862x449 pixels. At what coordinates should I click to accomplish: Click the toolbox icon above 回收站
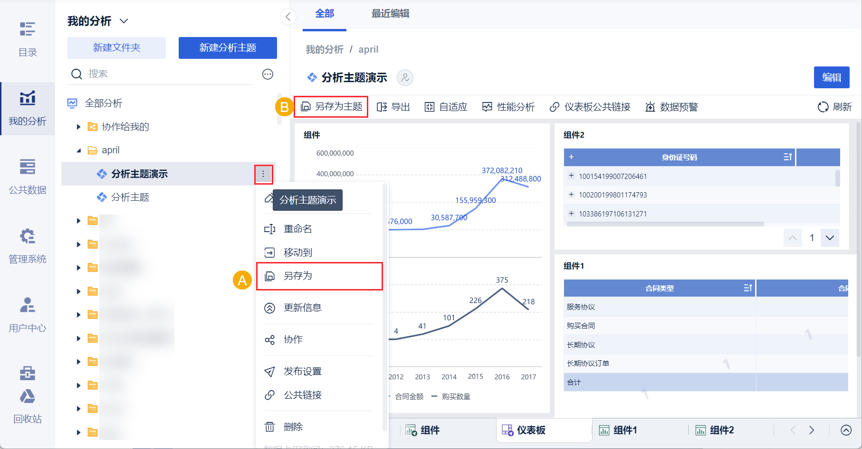click(x=28, y=373)
